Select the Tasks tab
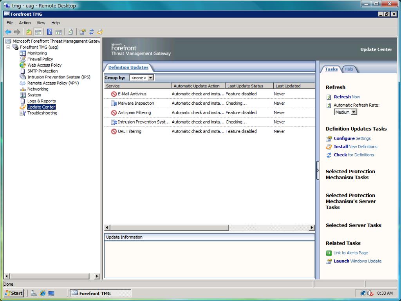The image size is (401, 301). coord(331,69)
